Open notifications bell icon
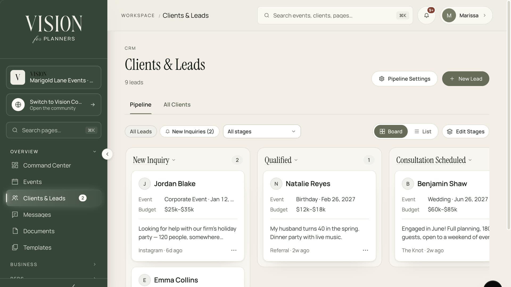Viewport: 511px width, 287px height. (426, 15)
